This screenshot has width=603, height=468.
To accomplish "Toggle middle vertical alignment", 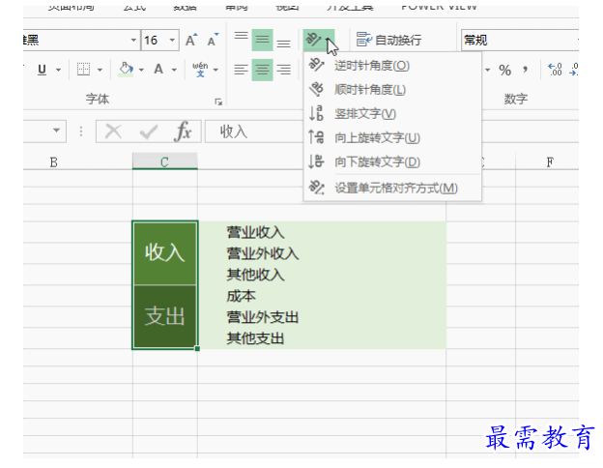I will 262,40.
